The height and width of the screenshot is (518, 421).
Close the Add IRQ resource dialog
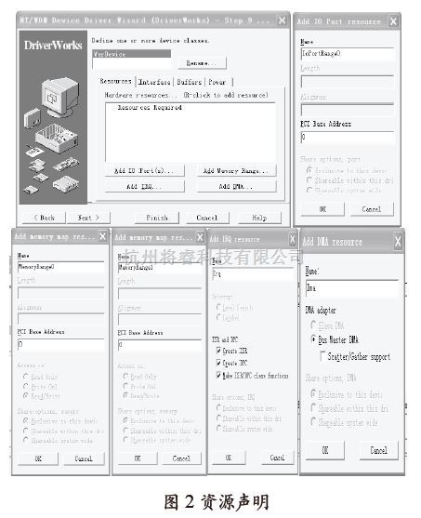(x=292, y=238)
